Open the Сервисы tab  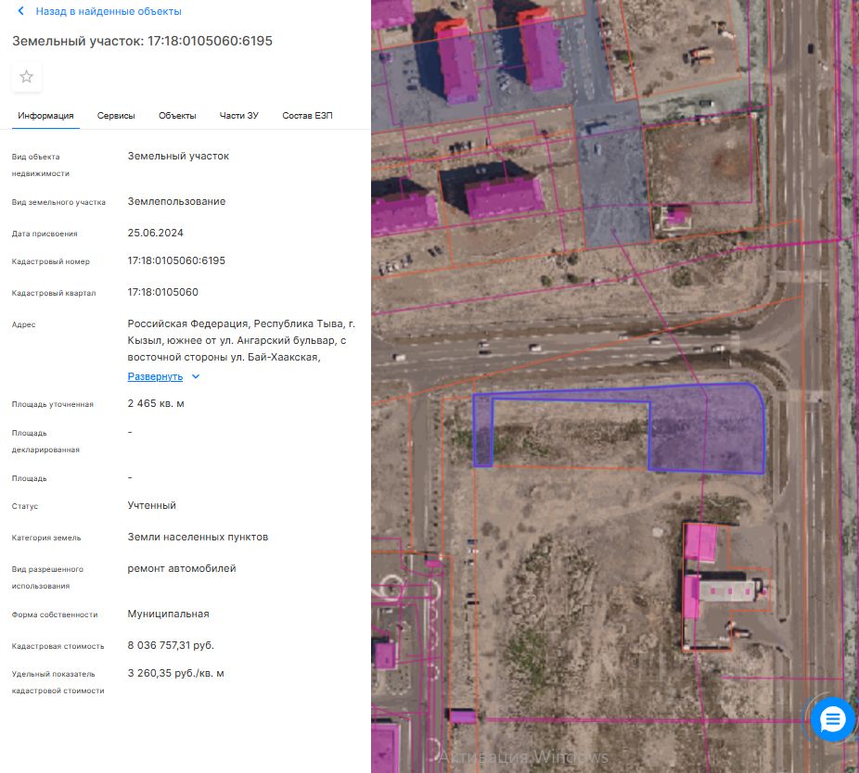tap(116, 116)
